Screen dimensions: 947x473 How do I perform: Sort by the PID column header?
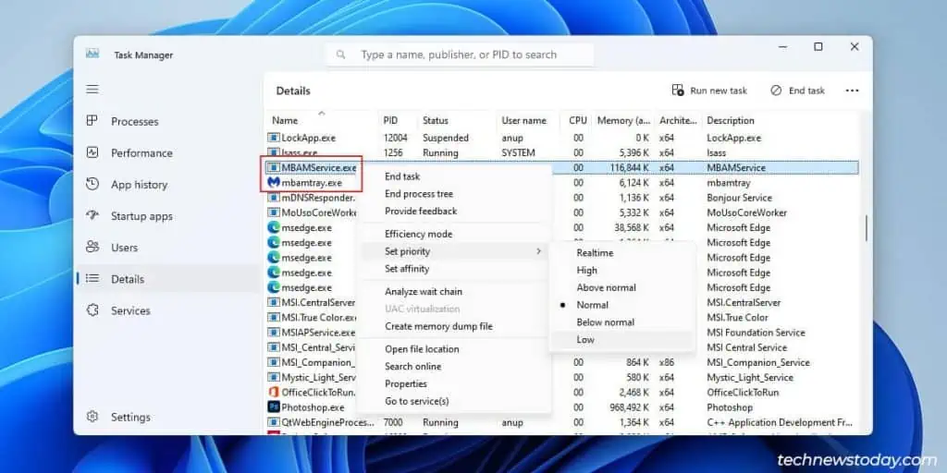pos(398,120)
